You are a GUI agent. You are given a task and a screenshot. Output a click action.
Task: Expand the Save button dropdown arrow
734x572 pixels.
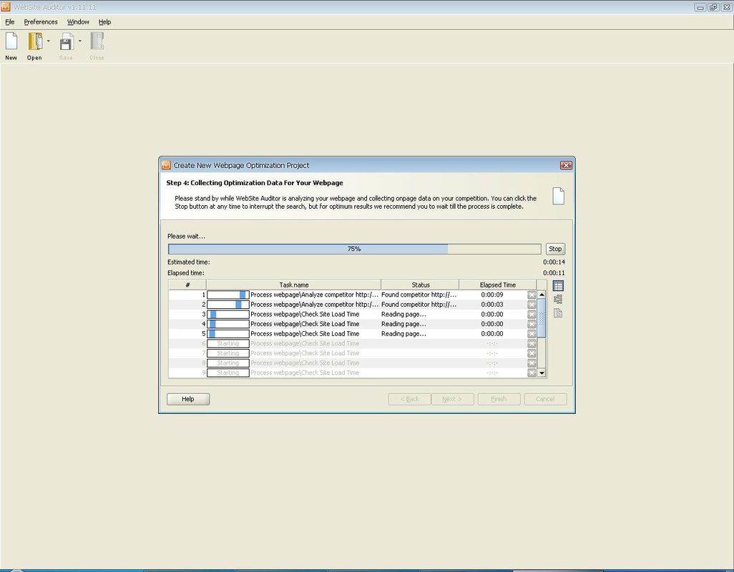point(79,41)
